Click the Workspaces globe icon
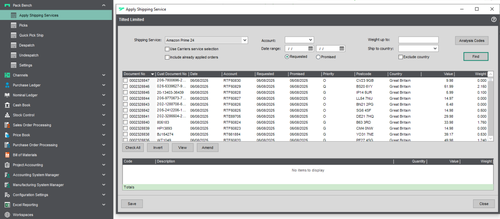500x219 pixels. point(7,215)
